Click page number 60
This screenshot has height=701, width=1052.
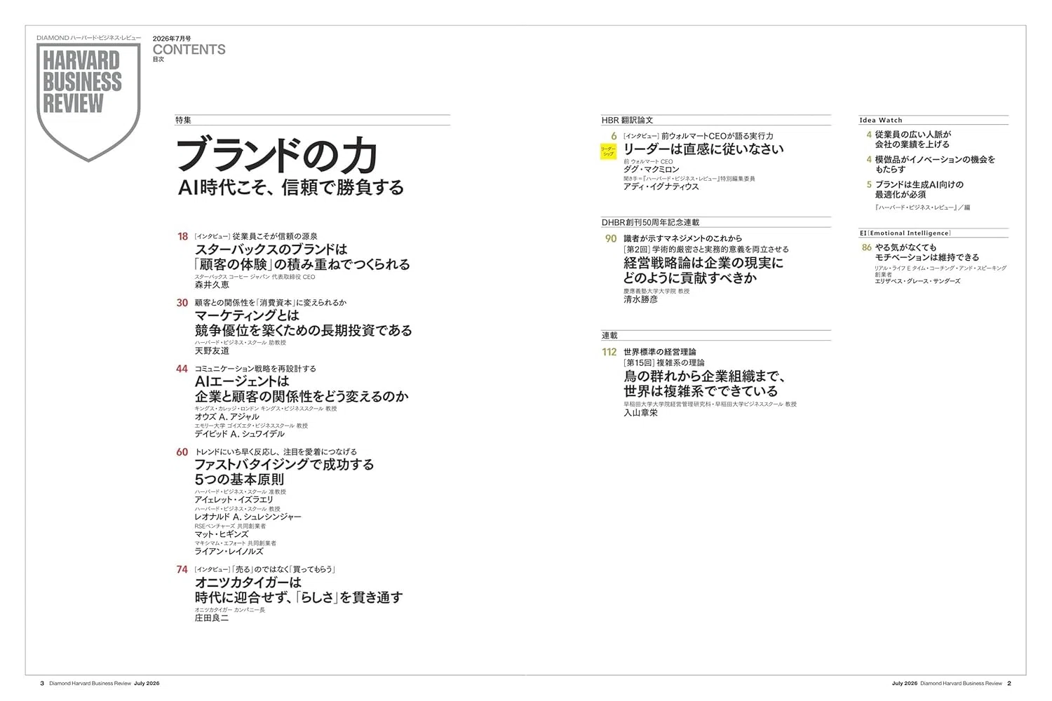coord(182,452)
